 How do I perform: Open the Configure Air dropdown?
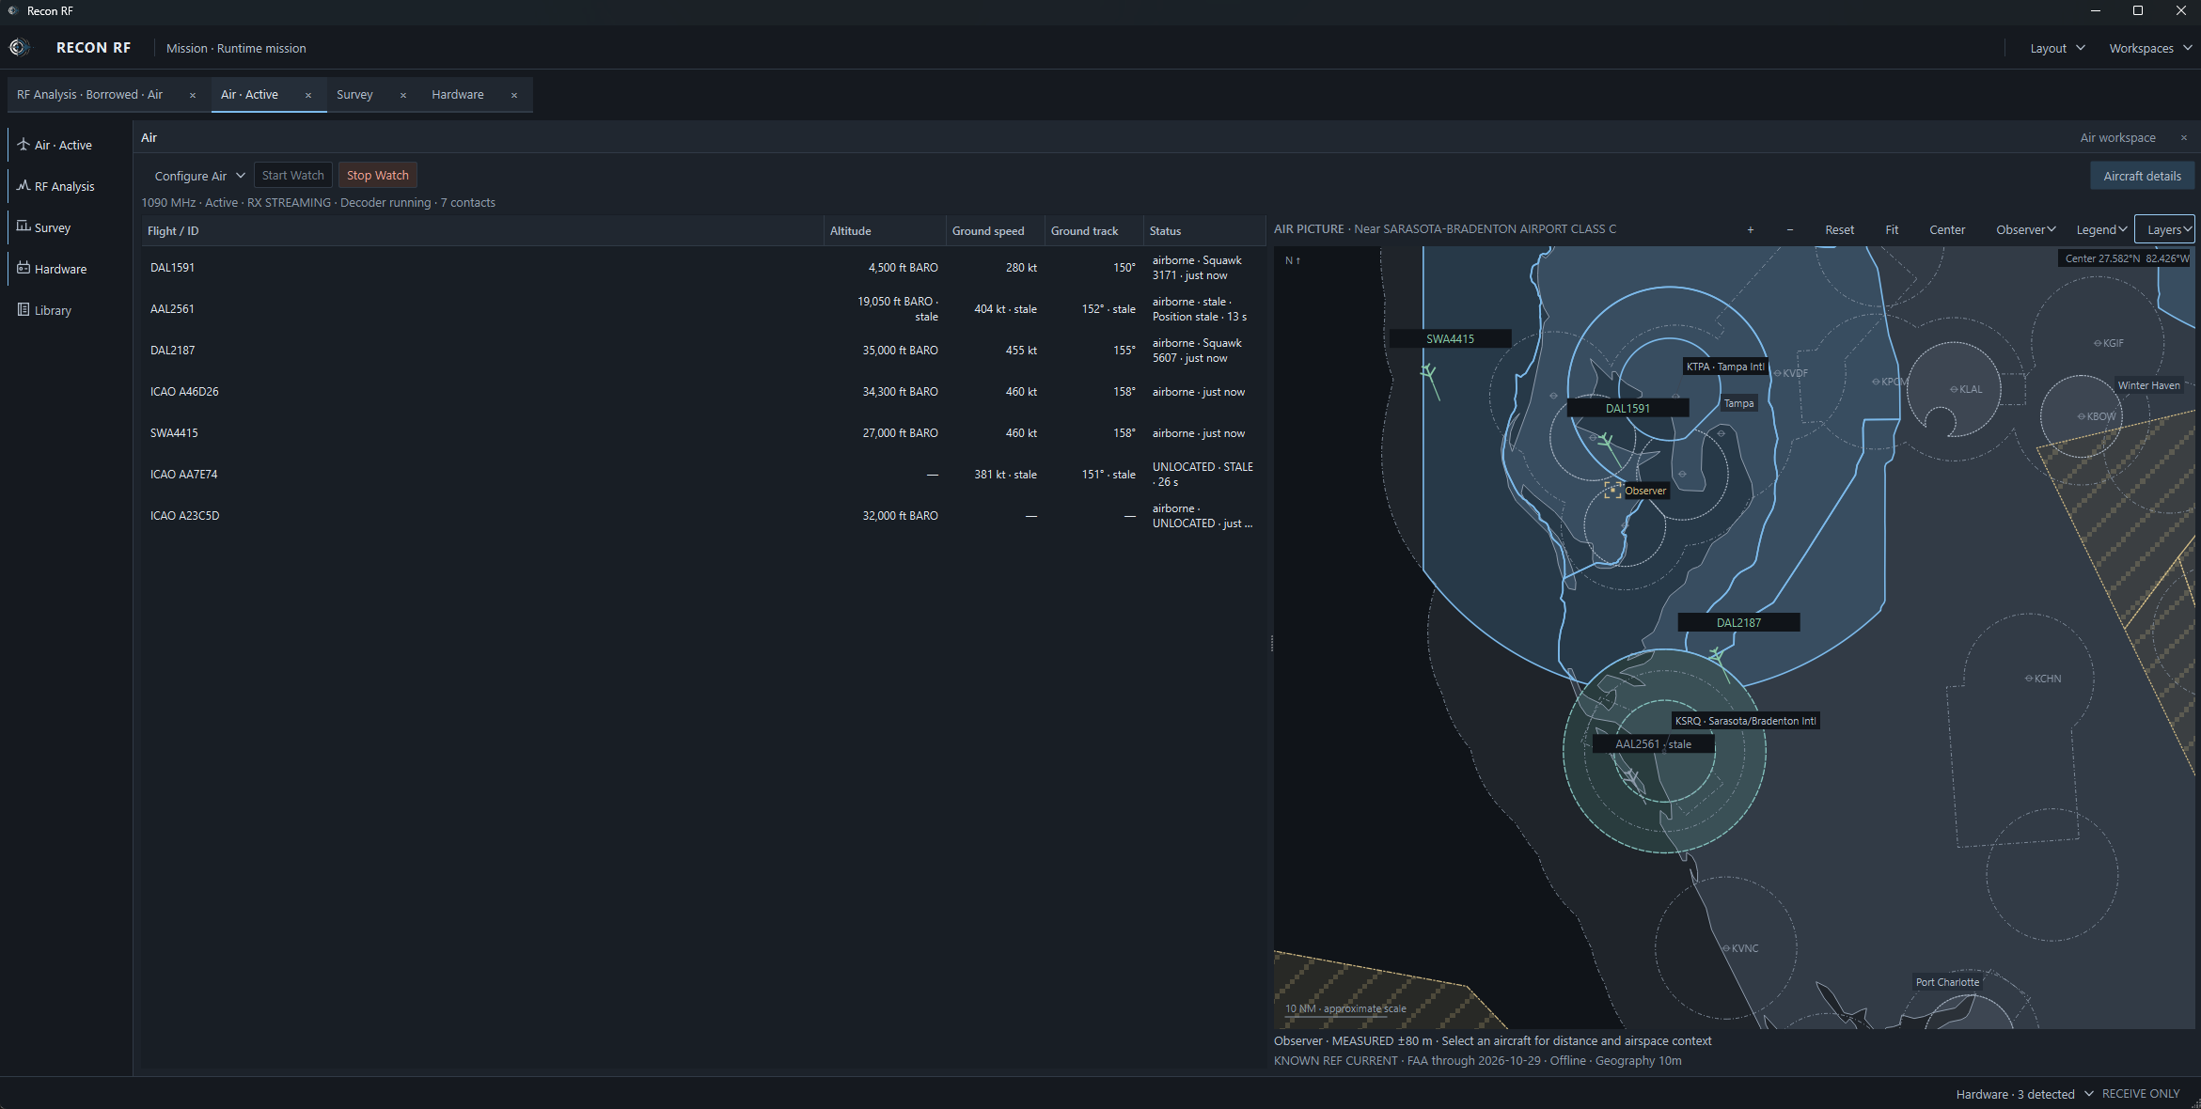click(x=199, y=176)
